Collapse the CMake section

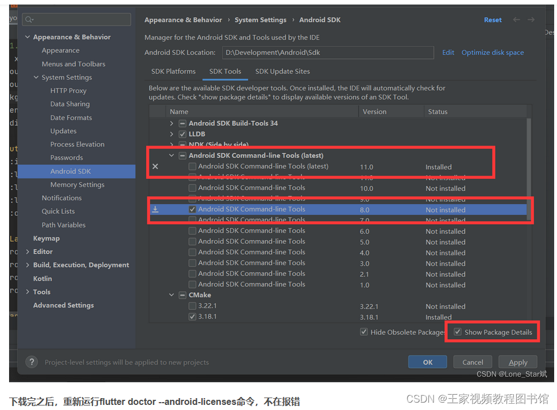[171, 295]
